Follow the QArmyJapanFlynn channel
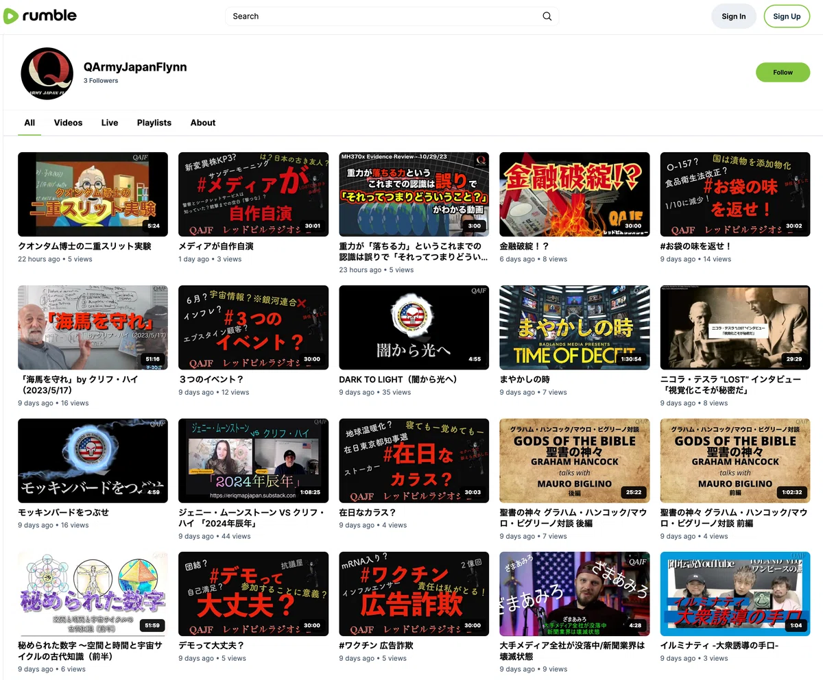 click(783, 72)
